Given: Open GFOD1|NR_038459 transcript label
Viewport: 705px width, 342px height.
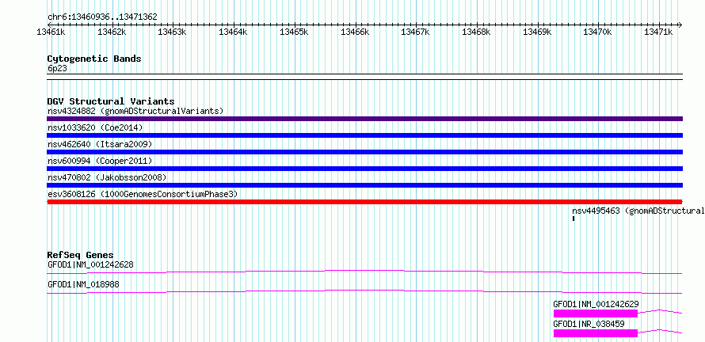Looking at the screenshot, I should click(x=589, y=324).
